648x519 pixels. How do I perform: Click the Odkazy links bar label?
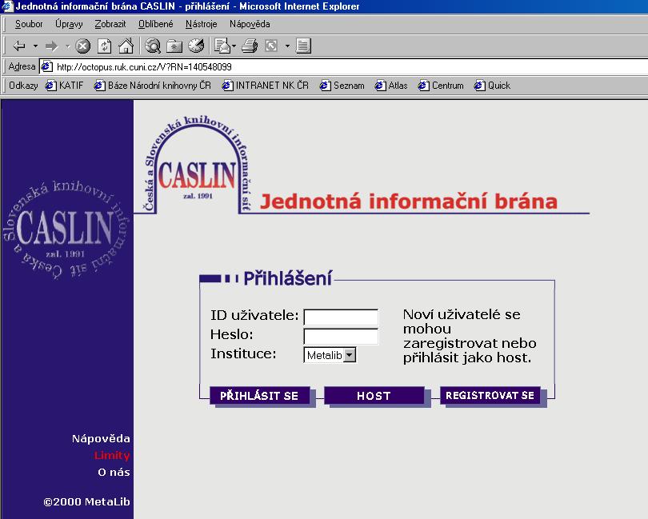click(23, 86)
